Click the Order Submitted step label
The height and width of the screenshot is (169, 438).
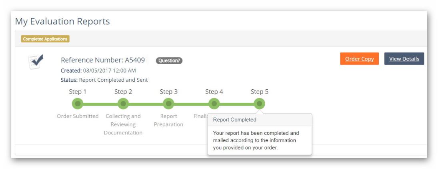[x=78, y=116]
